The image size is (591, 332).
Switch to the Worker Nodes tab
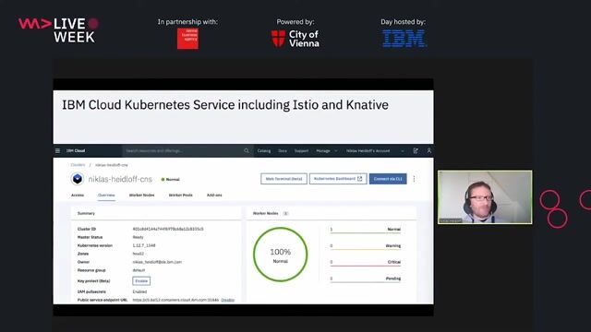pyautogui.click(x=141, y=195)
